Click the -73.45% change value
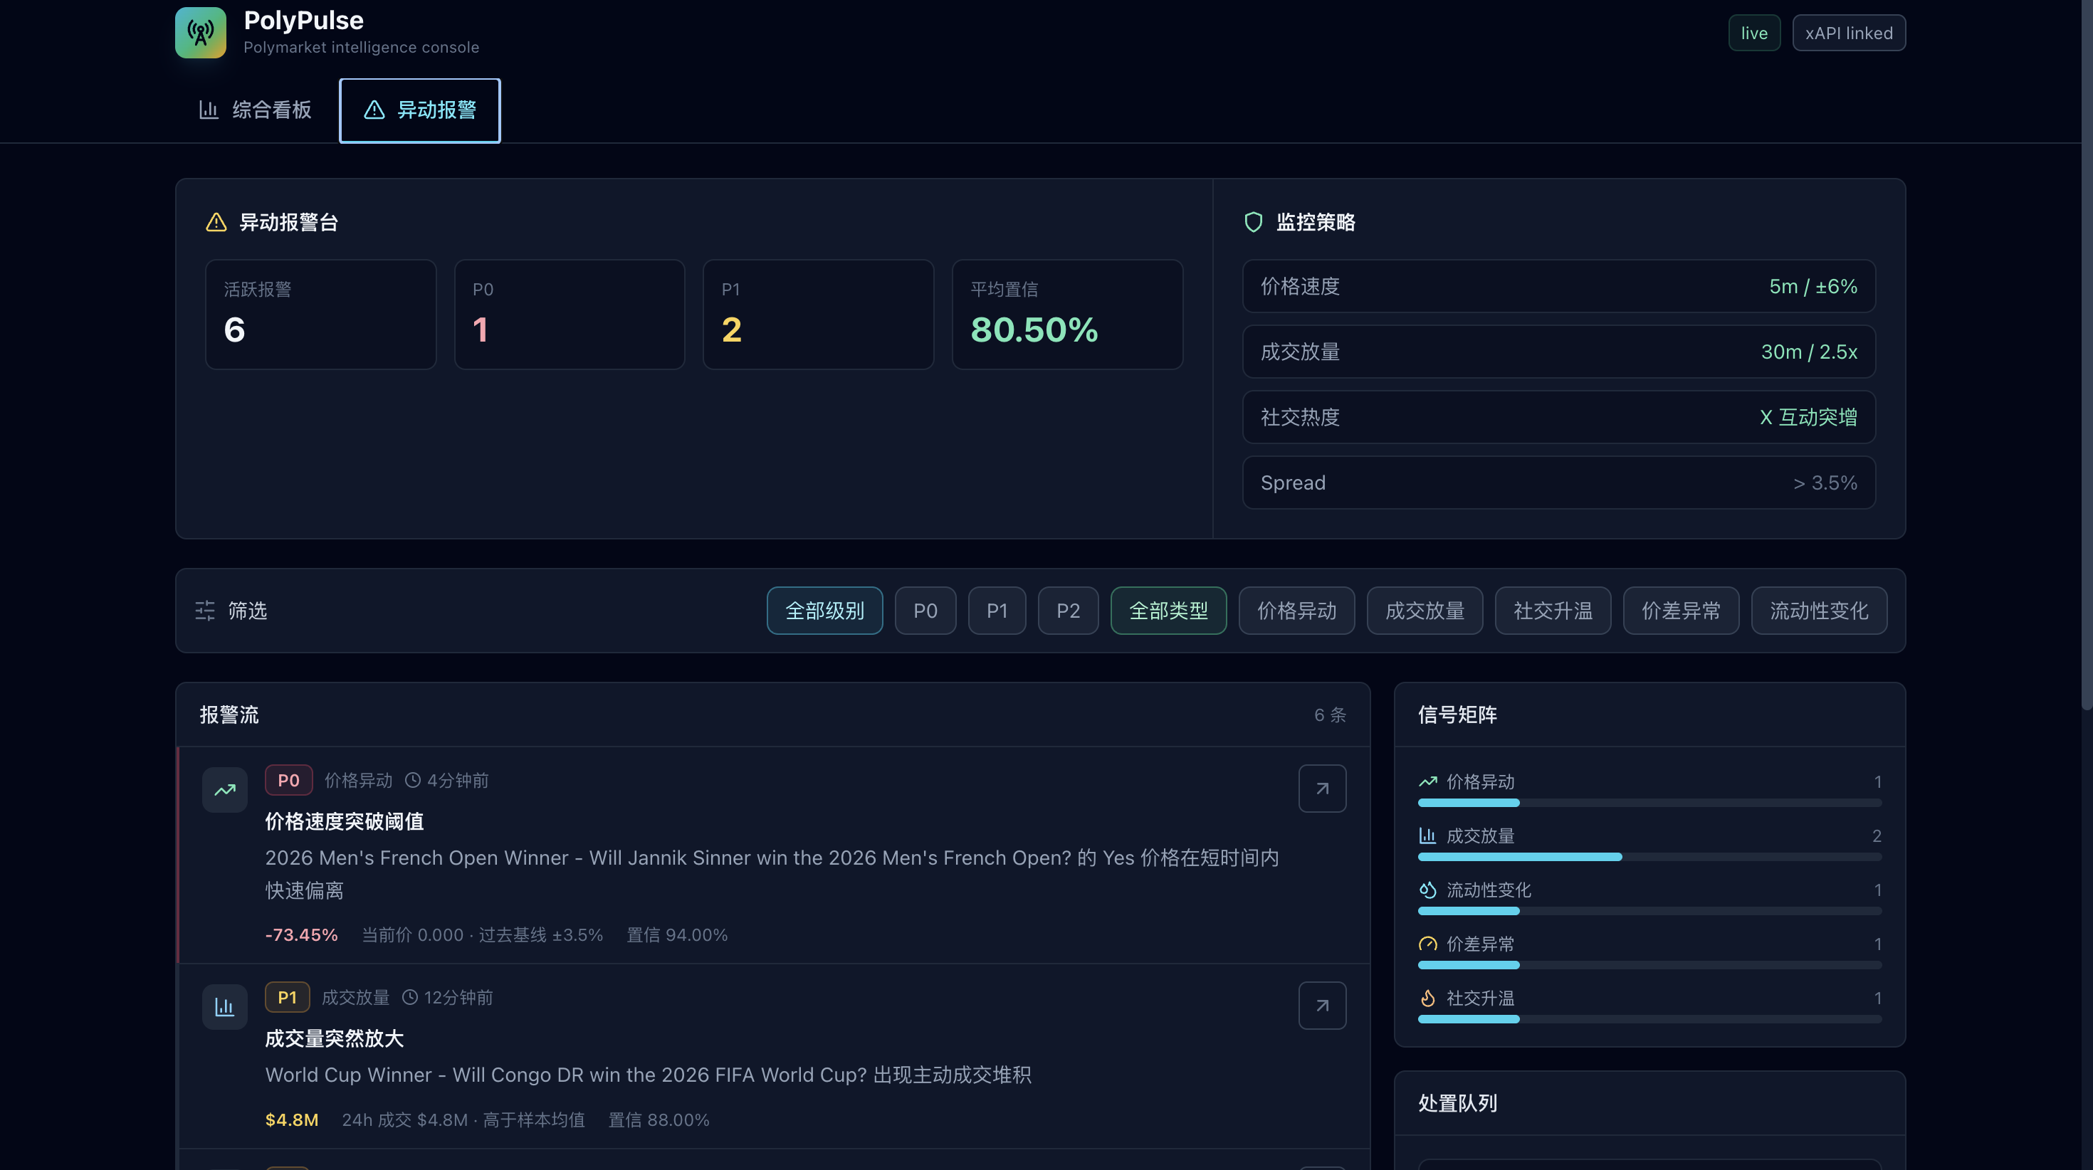The height and width of the screenshot is (1170, 2093). click(301, 935)
